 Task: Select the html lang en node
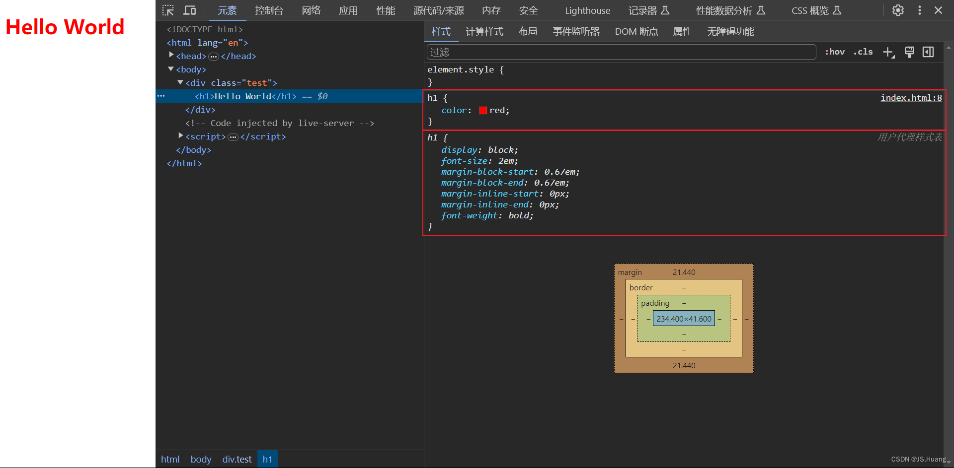(x=207, y=43)
